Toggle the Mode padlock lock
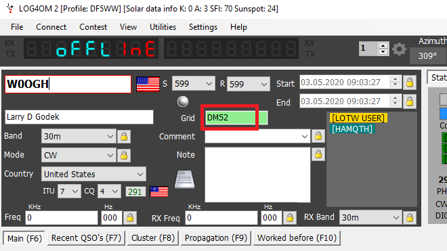 124,156
